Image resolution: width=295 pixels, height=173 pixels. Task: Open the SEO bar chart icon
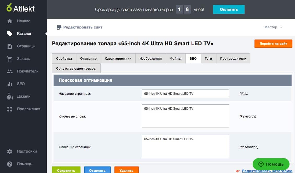(x=10, y=84)
